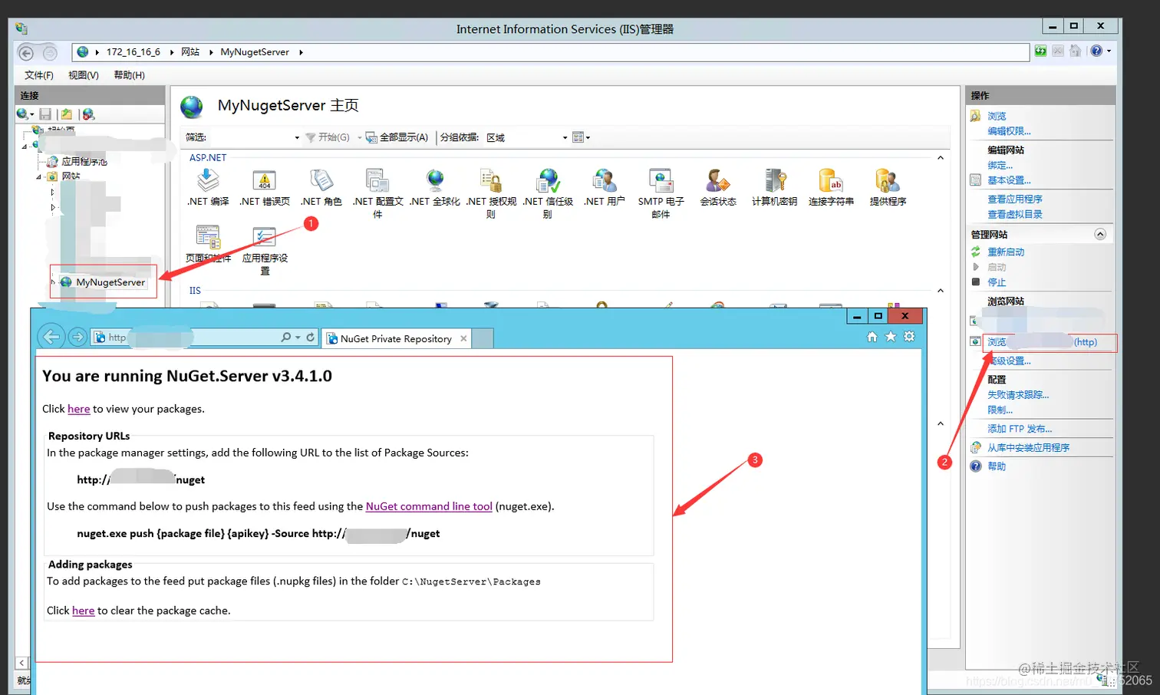Viewport: 1160px width, 695px height.
Task: Click 查看应用程序 action
Action: point(1014,199)
